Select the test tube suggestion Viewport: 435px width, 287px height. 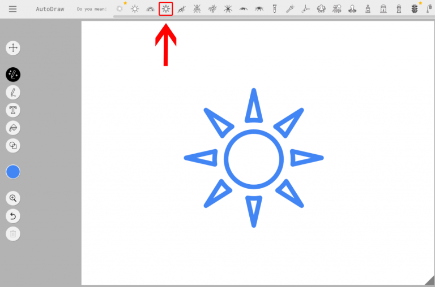[275, 8]
